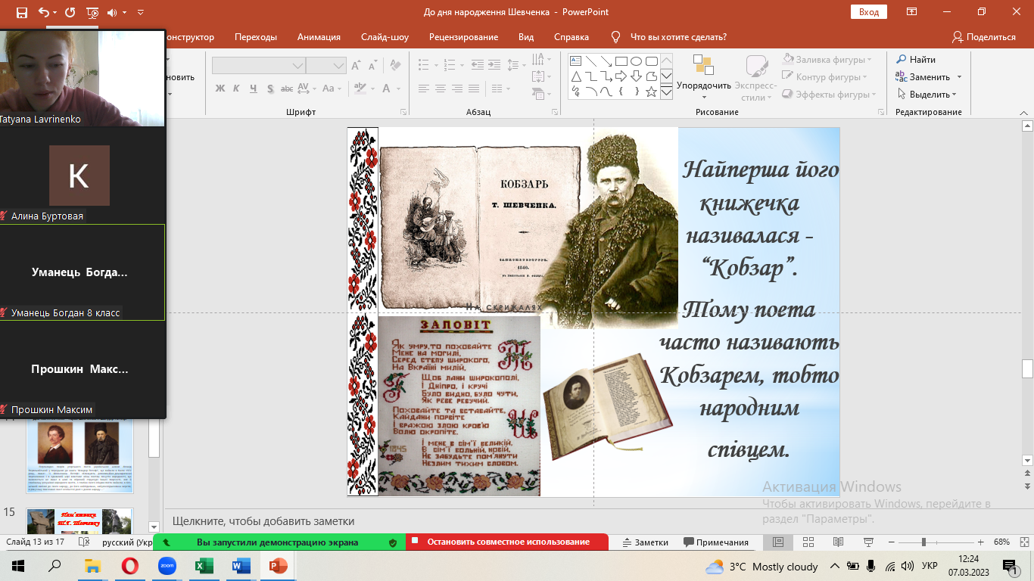Expand the shapes gallery with More arrow
Image resolution: width=1034 pixels, height=581 pixels.
pyautogui.click(x=666, y=92)
